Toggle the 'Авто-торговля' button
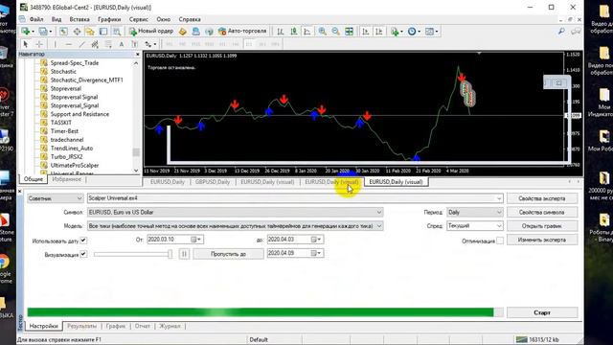The image size is (613, 345). (242, 32)
